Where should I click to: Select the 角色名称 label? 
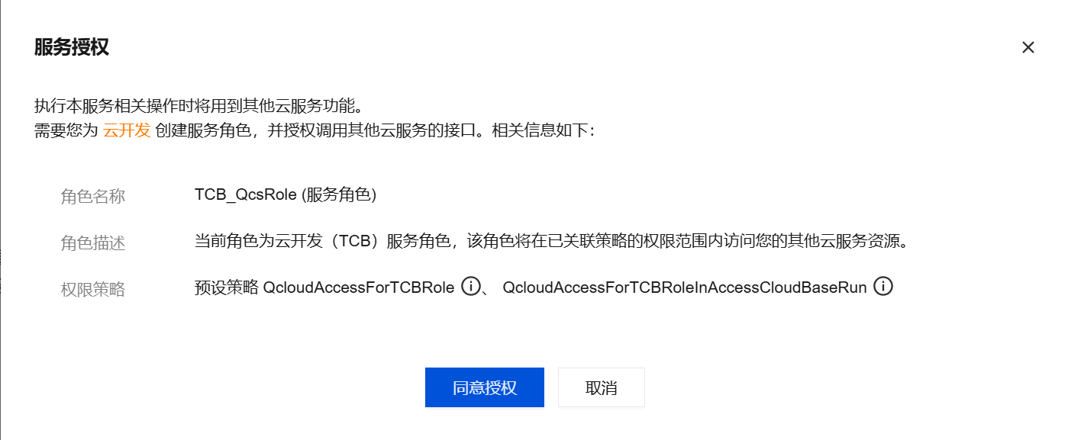click(x=93, y=197)
